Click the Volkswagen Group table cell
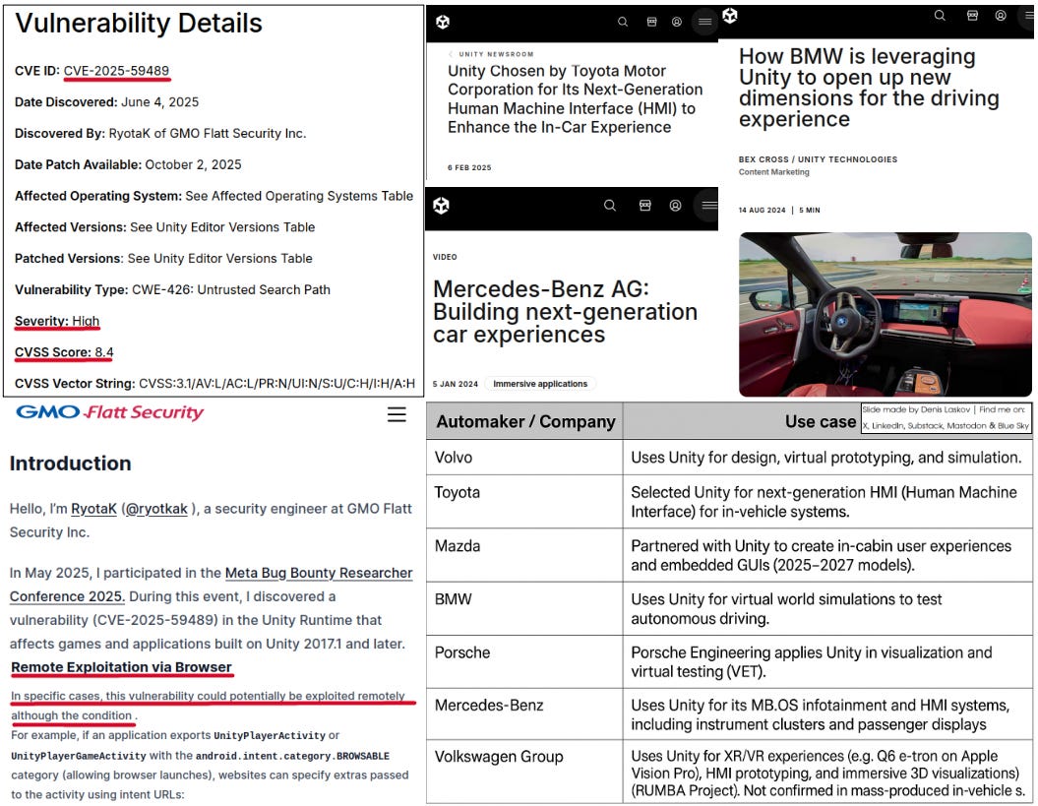The image size is (1038, 806). [524, 772]
